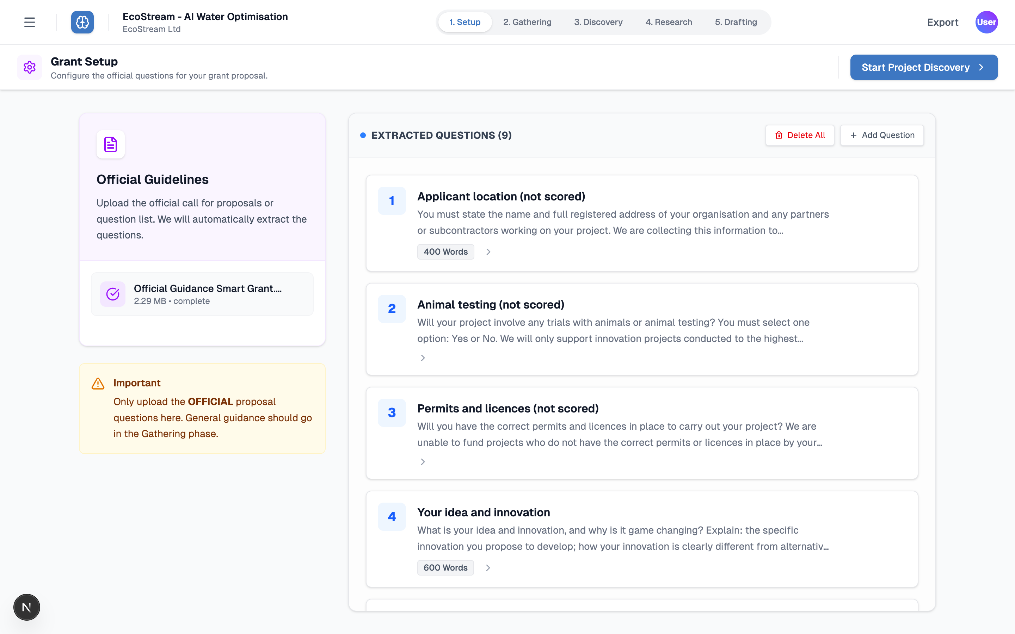Click the User avatar
The image size is (1015, 634).
(986, 22)
